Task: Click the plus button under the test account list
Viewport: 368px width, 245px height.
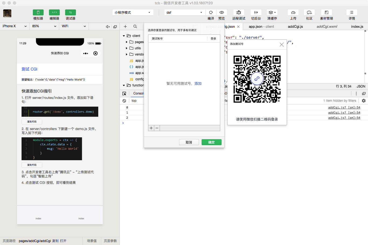Action: click(151, 128)
